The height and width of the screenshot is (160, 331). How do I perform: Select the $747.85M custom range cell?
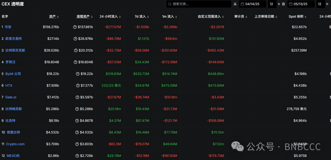coord(216,39)
